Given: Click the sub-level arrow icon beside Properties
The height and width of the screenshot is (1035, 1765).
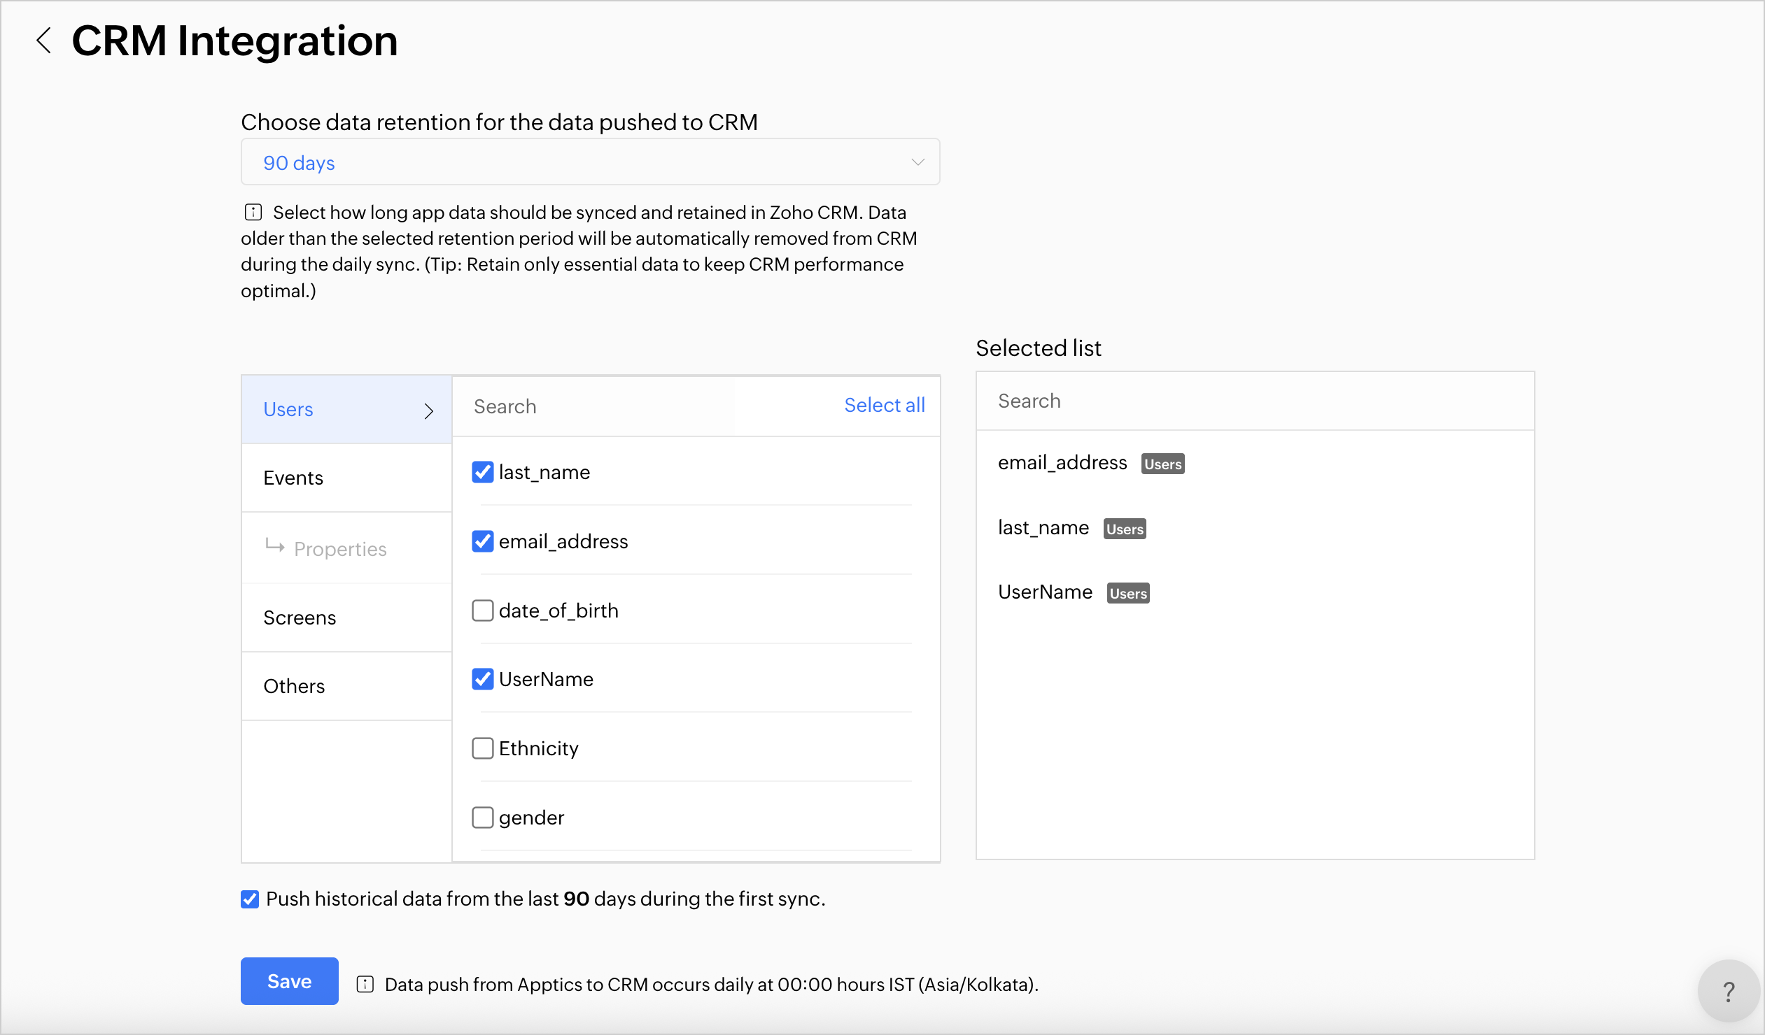Looking at the screenshot, I should 274,546.
